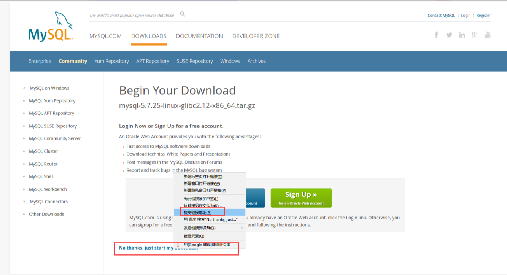This screenshot has height=275, width=507.
Task: Open MySQL APT Repository sidebar link
Action: [x=51, y=113]
